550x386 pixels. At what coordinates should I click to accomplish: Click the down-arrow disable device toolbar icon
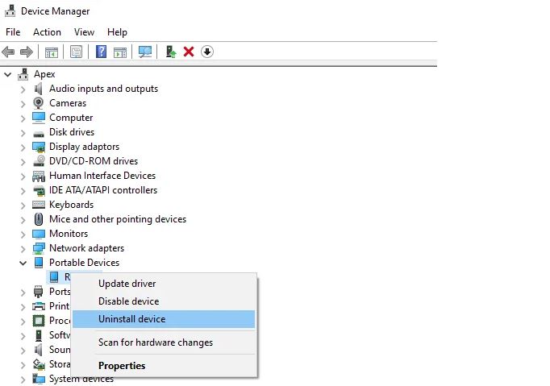pos(207,52)
